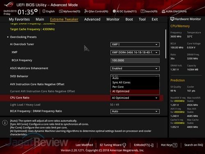Click the CPU Core Ratio label
This screenshot has width=205, height=154.
(x=20, y=98)
